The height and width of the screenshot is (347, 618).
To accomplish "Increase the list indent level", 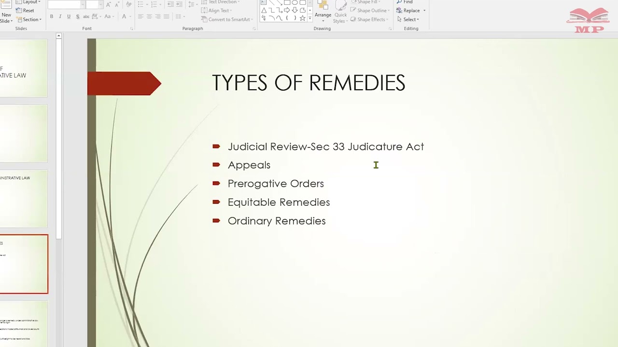I will pyautogui.click(x=179, y=4).
